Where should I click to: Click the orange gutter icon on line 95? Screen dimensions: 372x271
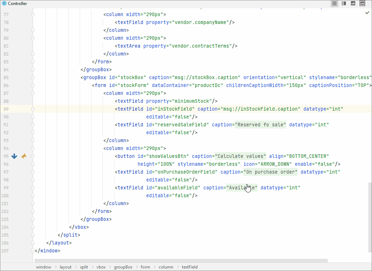pyautogui.click(x=24, y=156)
